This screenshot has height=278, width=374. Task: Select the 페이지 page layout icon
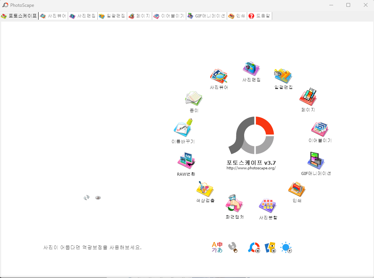(308, 97)
